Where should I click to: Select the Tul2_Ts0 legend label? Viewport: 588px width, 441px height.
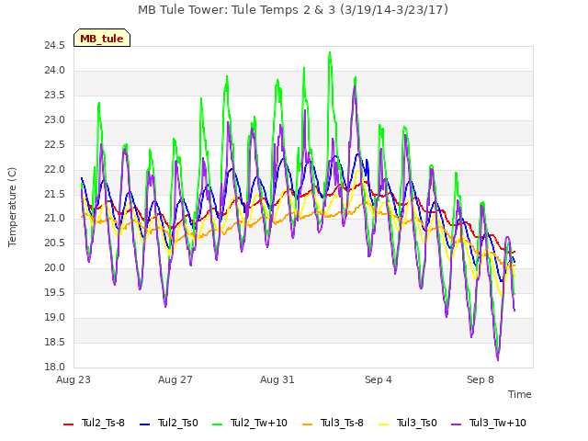(x=177, y=424)
